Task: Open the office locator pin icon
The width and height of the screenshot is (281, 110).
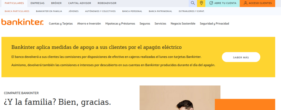Action: click(x=201, y=3)
